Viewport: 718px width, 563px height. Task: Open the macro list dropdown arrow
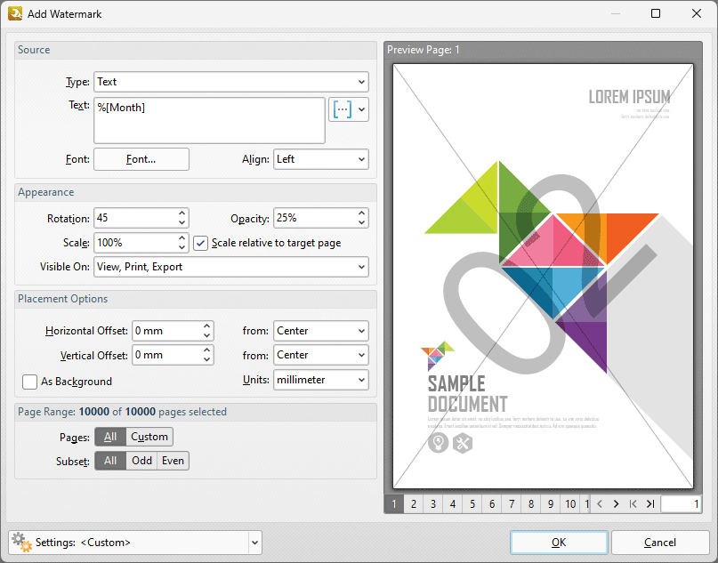(362, 109)
